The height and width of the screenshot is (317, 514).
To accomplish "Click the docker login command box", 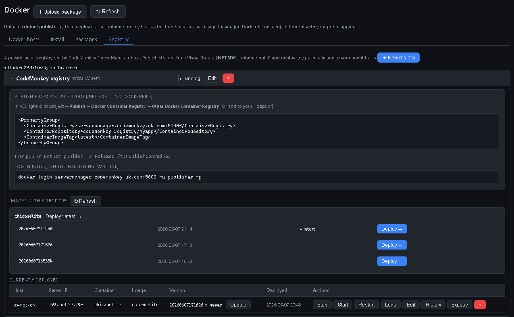I will [257, 177].
